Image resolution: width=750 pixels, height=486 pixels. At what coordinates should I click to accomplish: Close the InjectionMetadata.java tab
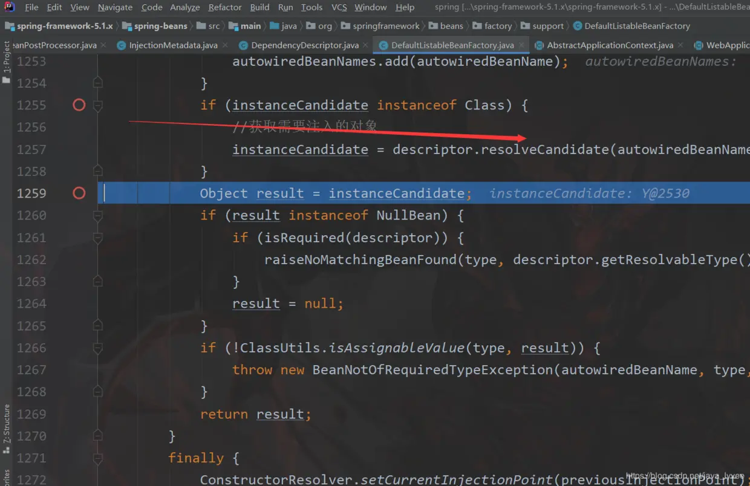pyautogui.click(x=225, y=45)
